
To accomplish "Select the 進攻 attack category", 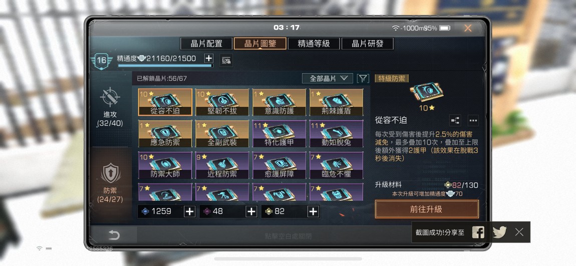I will click(x=110, y=107).
